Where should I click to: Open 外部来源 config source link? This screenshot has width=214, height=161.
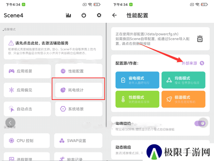(189, 63)
